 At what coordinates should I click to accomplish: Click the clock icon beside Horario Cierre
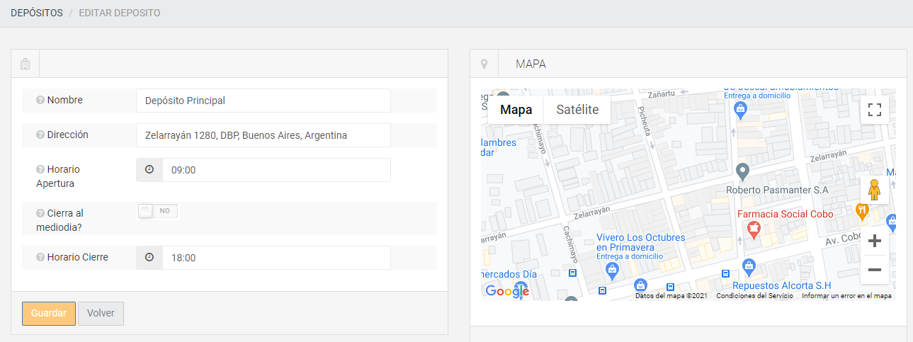tap(149, 258)
